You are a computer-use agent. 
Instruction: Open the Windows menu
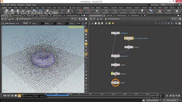click(21, 5)
